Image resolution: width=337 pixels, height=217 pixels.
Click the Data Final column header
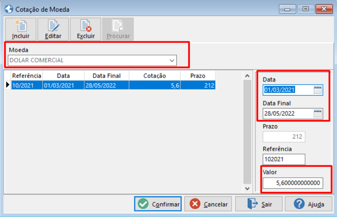[107, 76]
